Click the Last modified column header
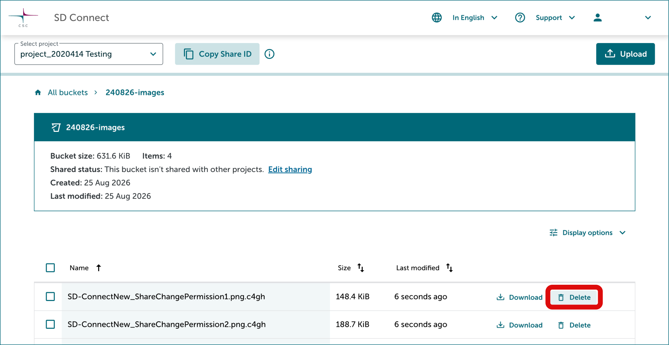Screen dimensions: 669x345 (418, 268)
